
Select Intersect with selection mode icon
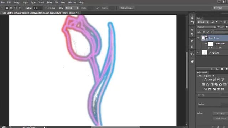click(20, 8)
